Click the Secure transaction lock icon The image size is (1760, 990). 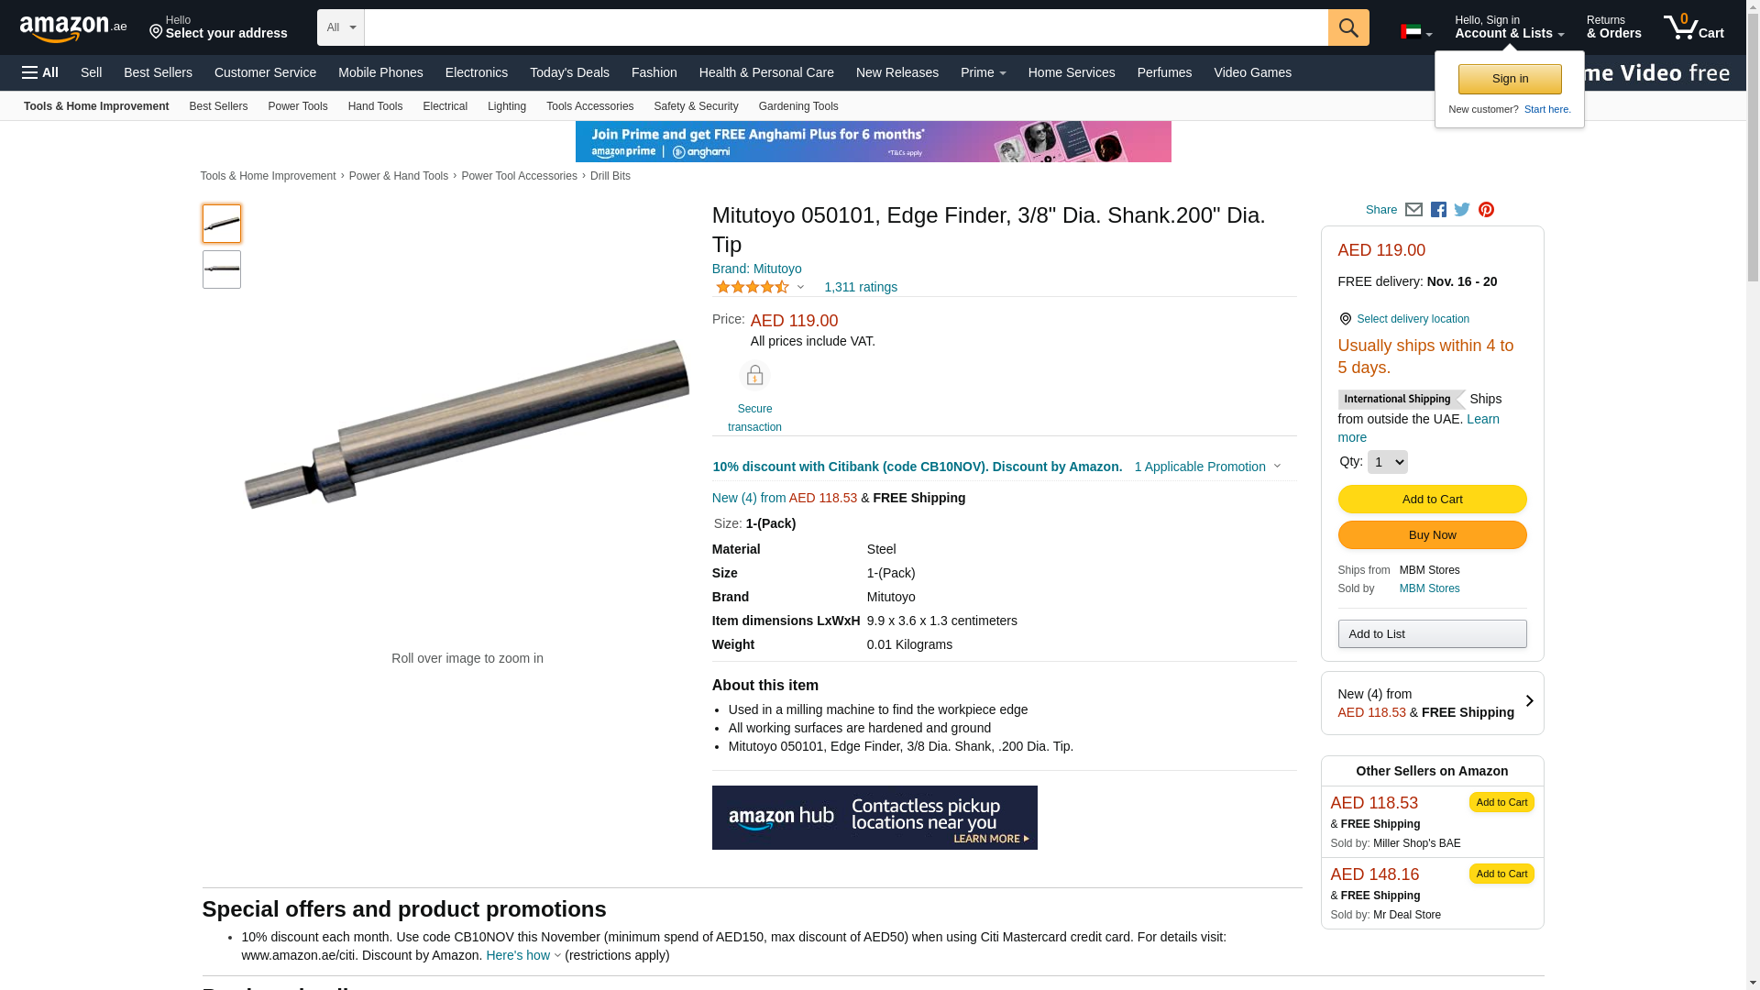tap(754, 376)
